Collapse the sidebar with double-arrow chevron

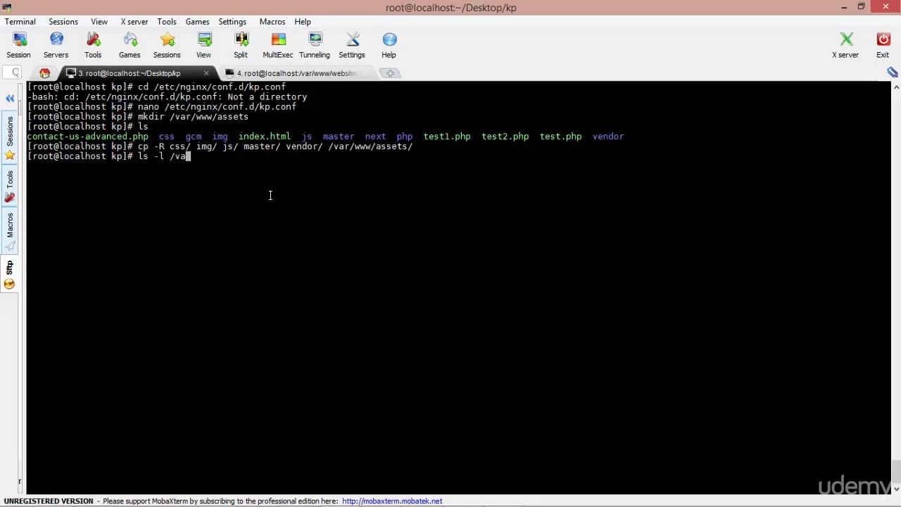10,99
